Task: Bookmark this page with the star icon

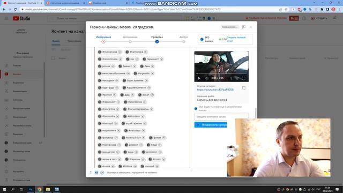Action: tap(286, 10)
